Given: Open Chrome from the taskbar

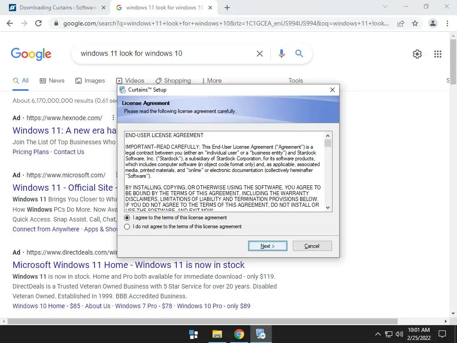Looking at the screenshot, I should (239, 334).
